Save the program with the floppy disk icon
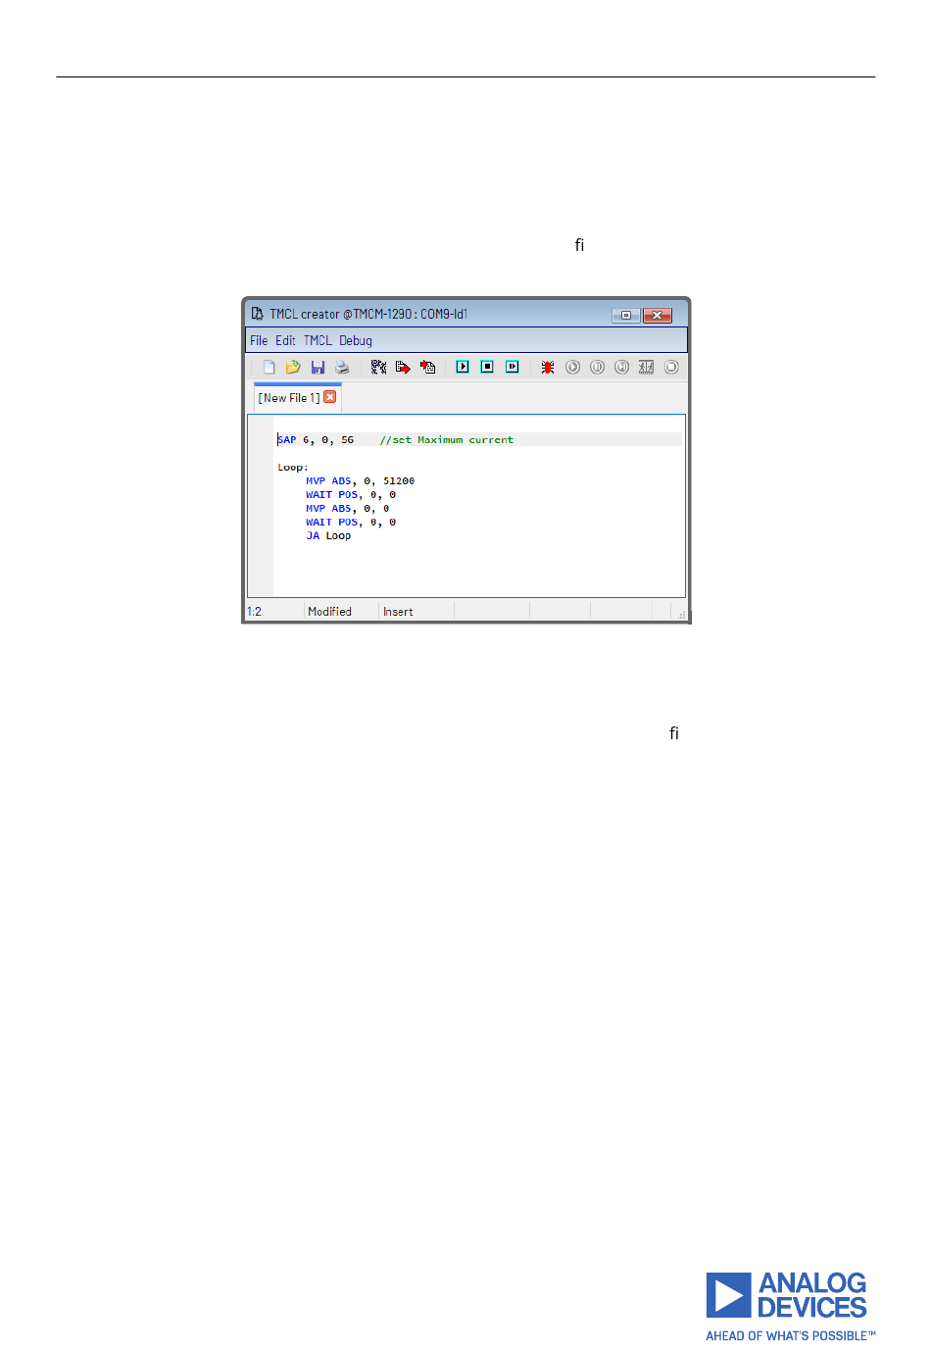 pos(318,367)
